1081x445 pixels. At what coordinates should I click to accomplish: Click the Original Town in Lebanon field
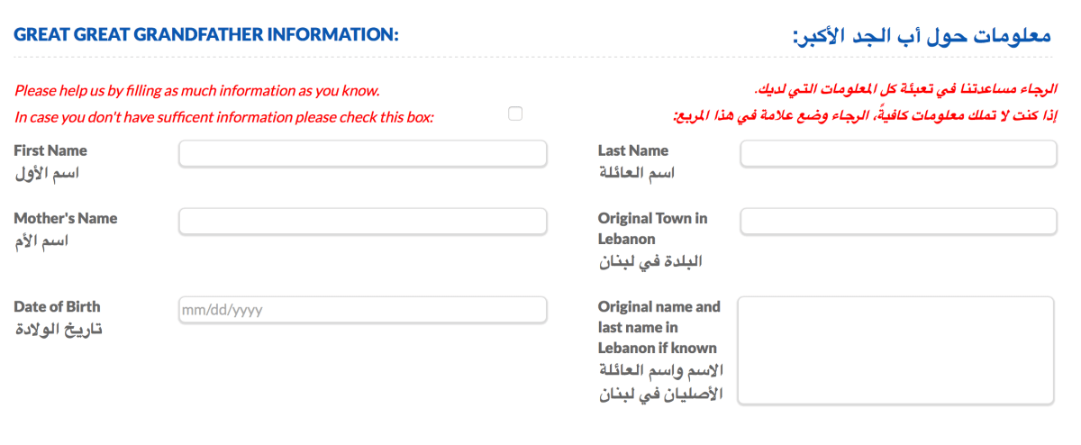(898, 222)
